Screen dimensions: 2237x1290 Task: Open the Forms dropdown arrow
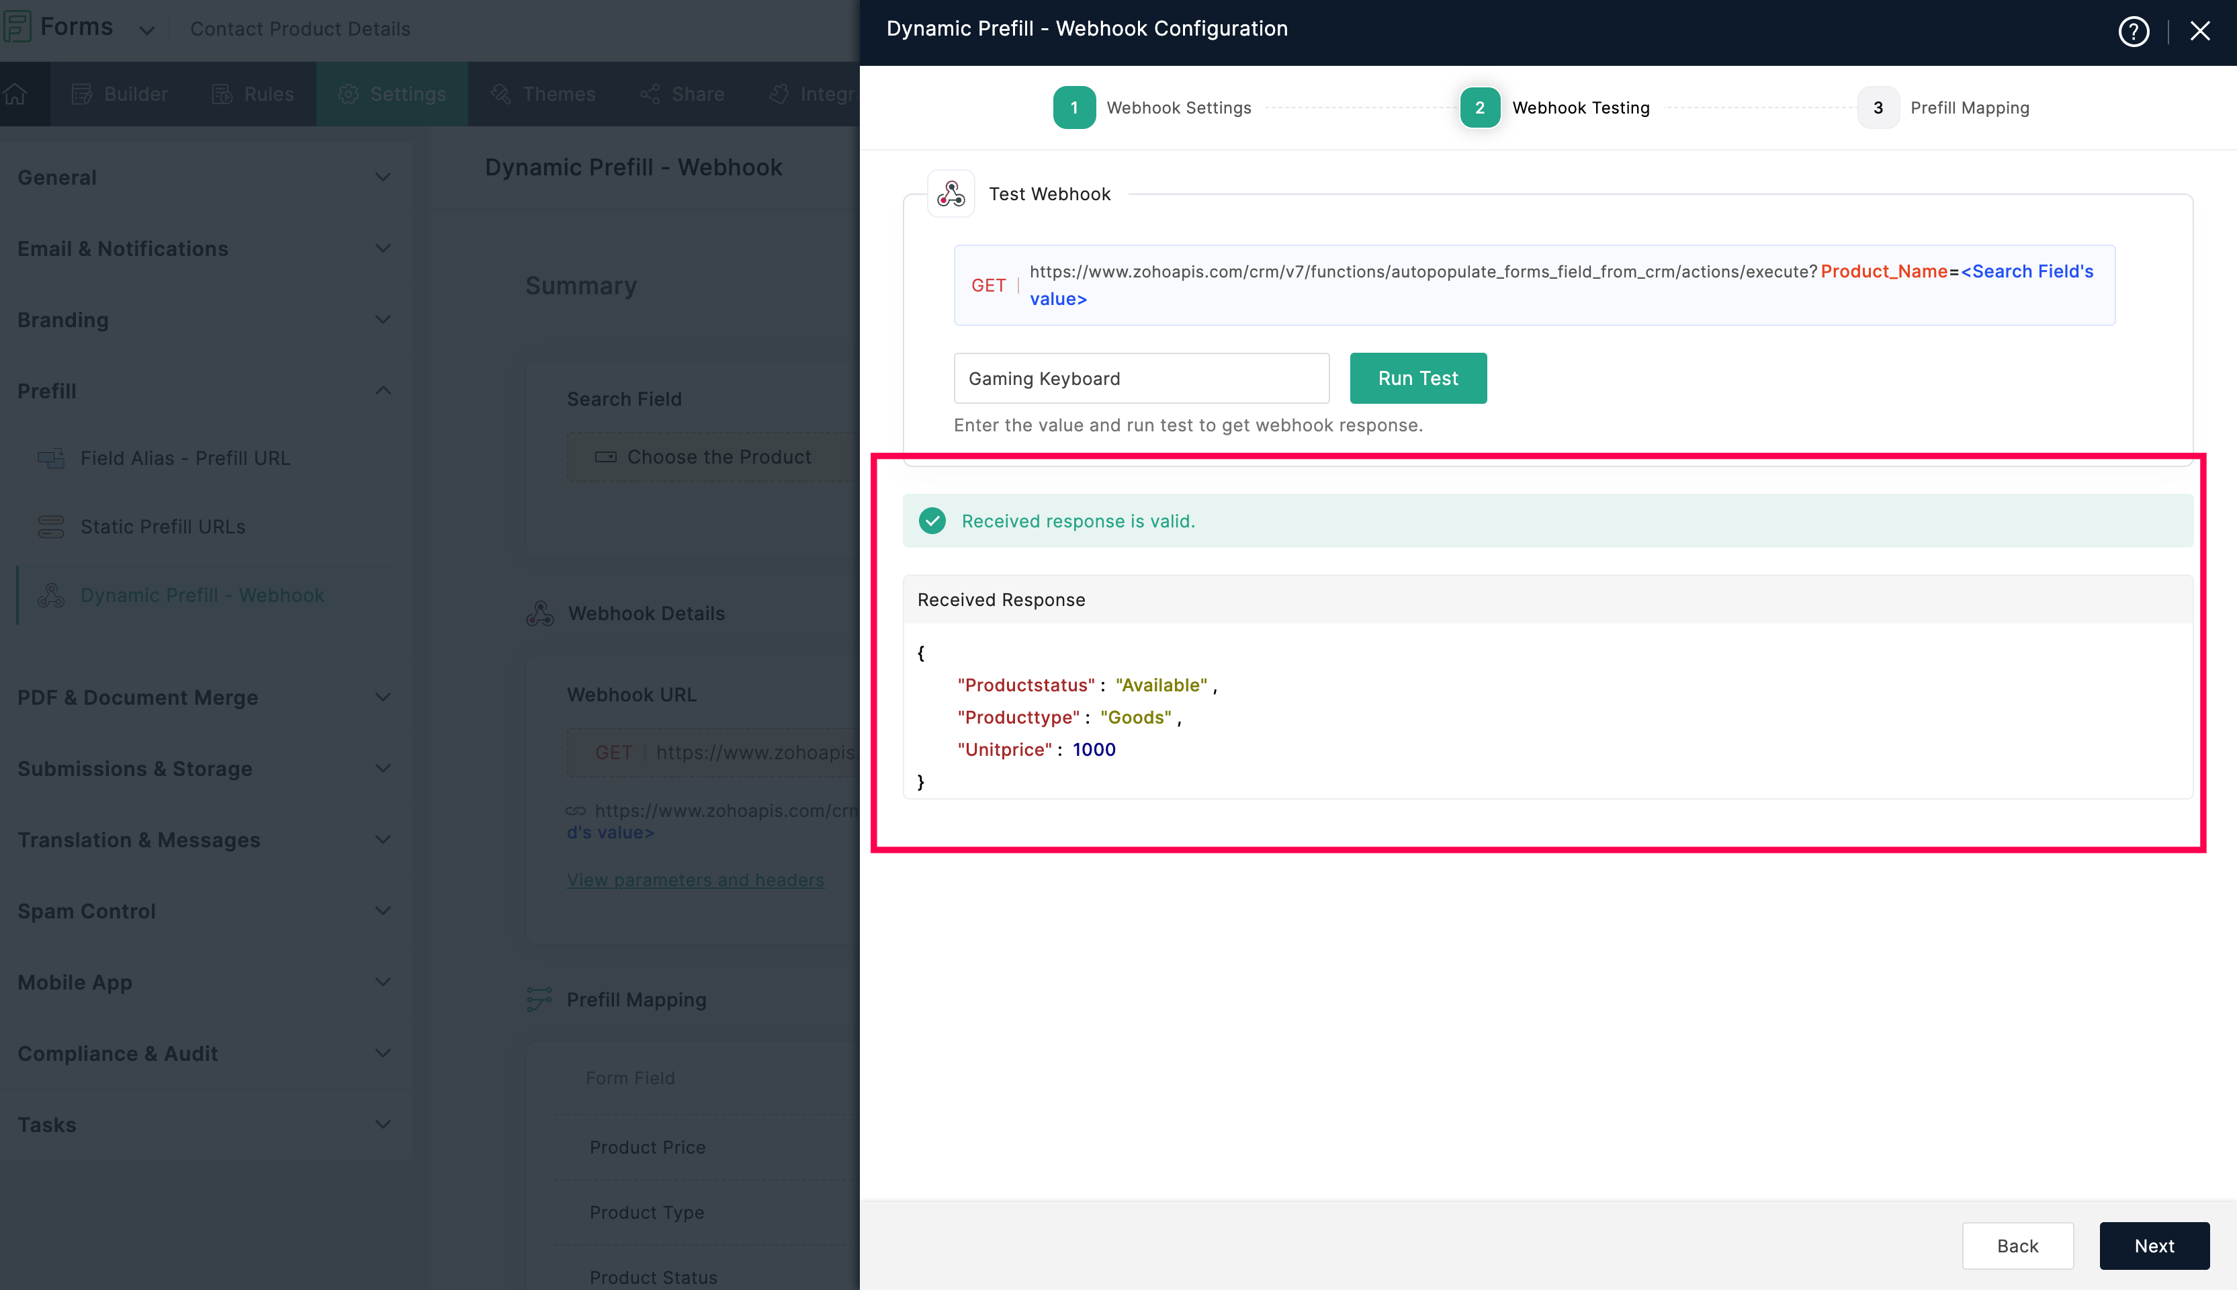[147, 30]
